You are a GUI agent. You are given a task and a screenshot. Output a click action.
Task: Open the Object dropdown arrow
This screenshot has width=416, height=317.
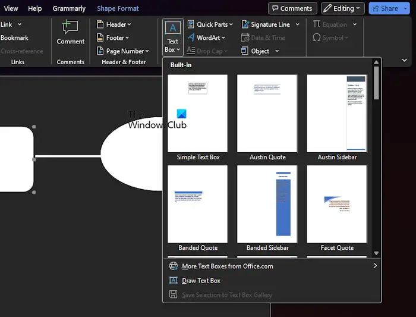point(277,51)
